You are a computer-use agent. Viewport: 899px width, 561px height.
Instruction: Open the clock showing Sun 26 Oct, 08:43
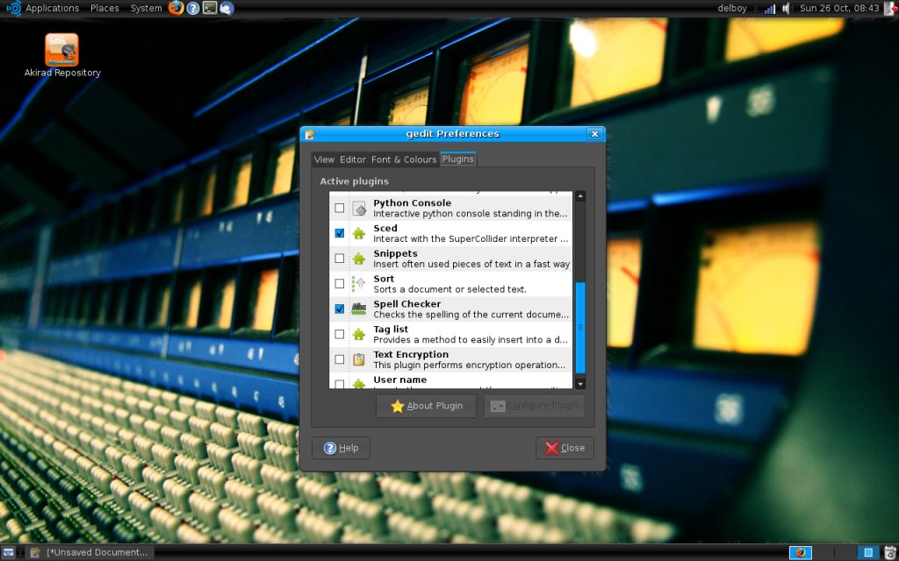click(x=839, y=8)
